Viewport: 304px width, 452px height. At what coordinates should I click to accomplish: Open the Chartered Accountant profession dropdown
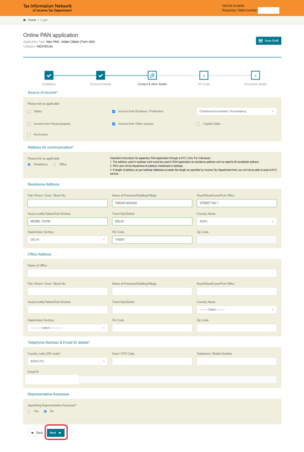click(236, 111)
